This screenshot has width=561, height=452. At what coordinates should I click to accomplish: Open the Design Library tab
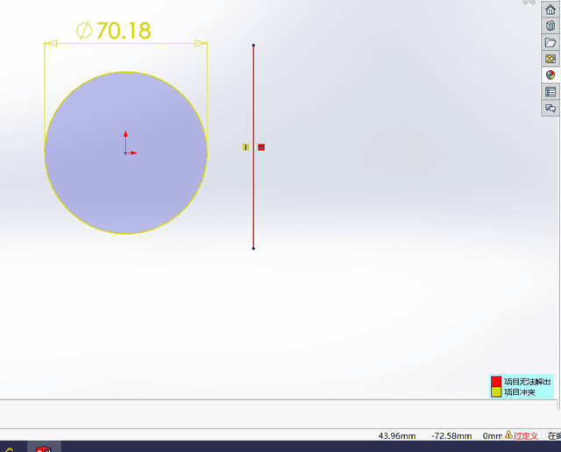point(550,25)
